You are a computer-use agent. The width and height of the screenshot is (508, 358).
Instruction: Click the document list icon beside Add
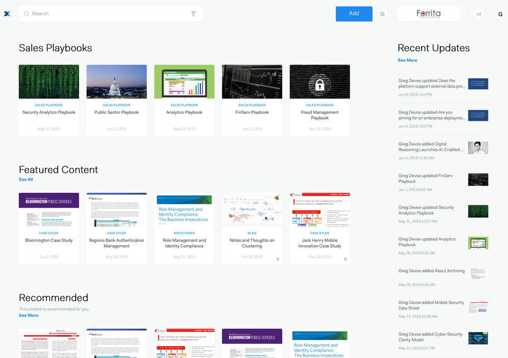382,14
